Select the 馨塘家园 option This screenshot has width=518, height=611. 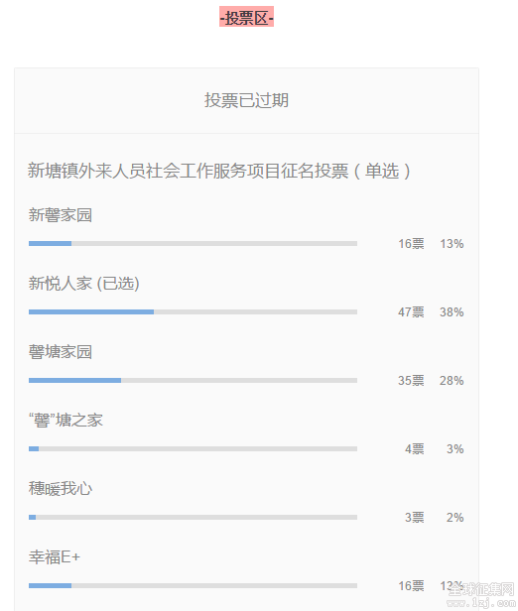click(60, 352)
